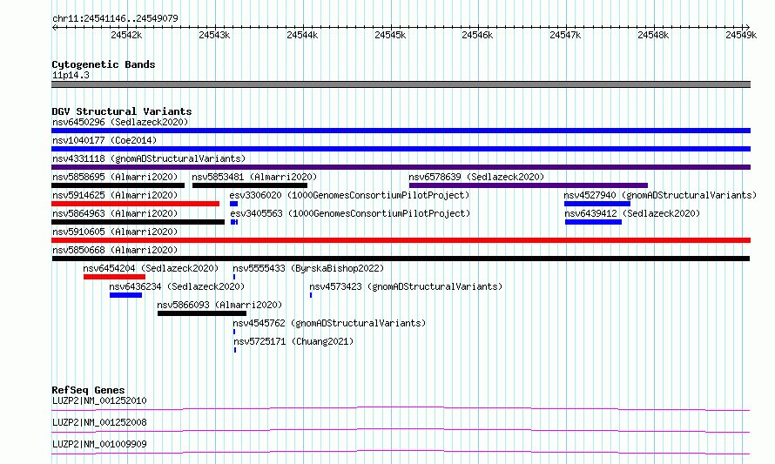Click nsv4545762 (gnomADStructuralVariants) label
Image resolution: width=775 pixels, height=464 pixels.
pyautogui.click(x=329, y=323)
